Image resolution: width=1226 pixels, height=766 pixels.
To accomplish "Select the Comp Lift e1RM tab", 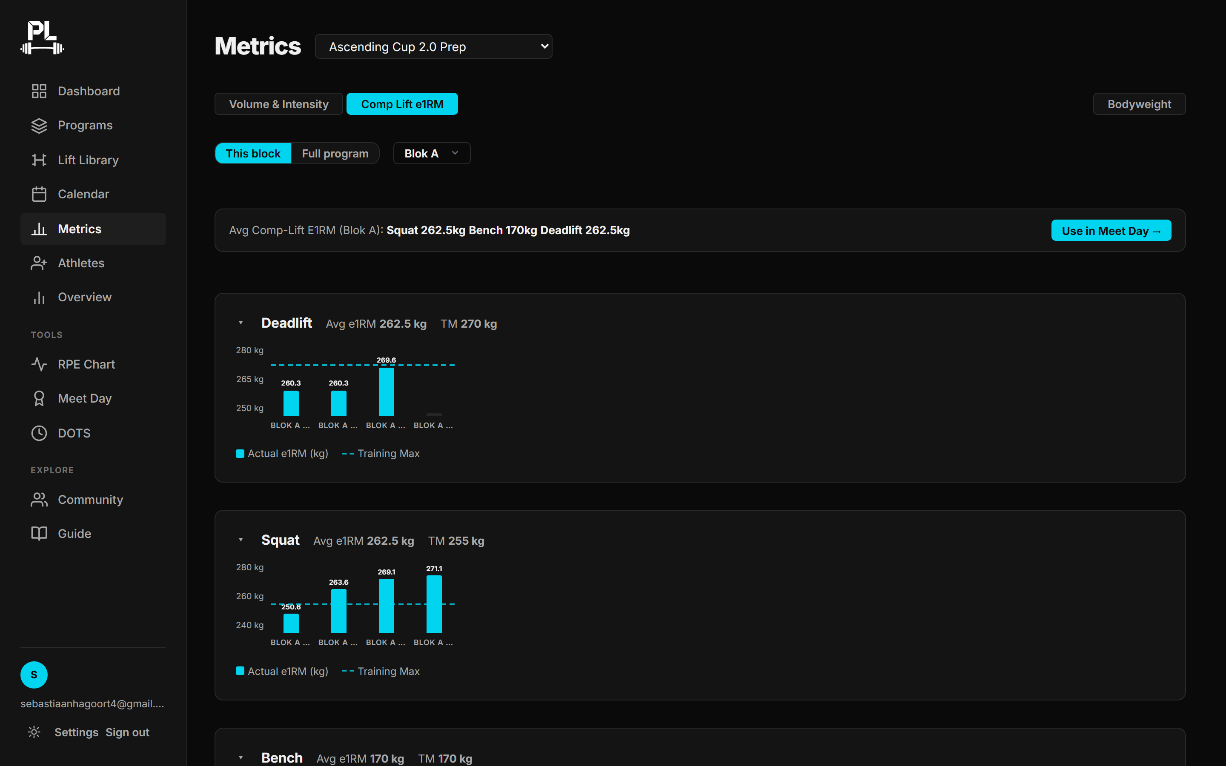I will tap(402, 104).
